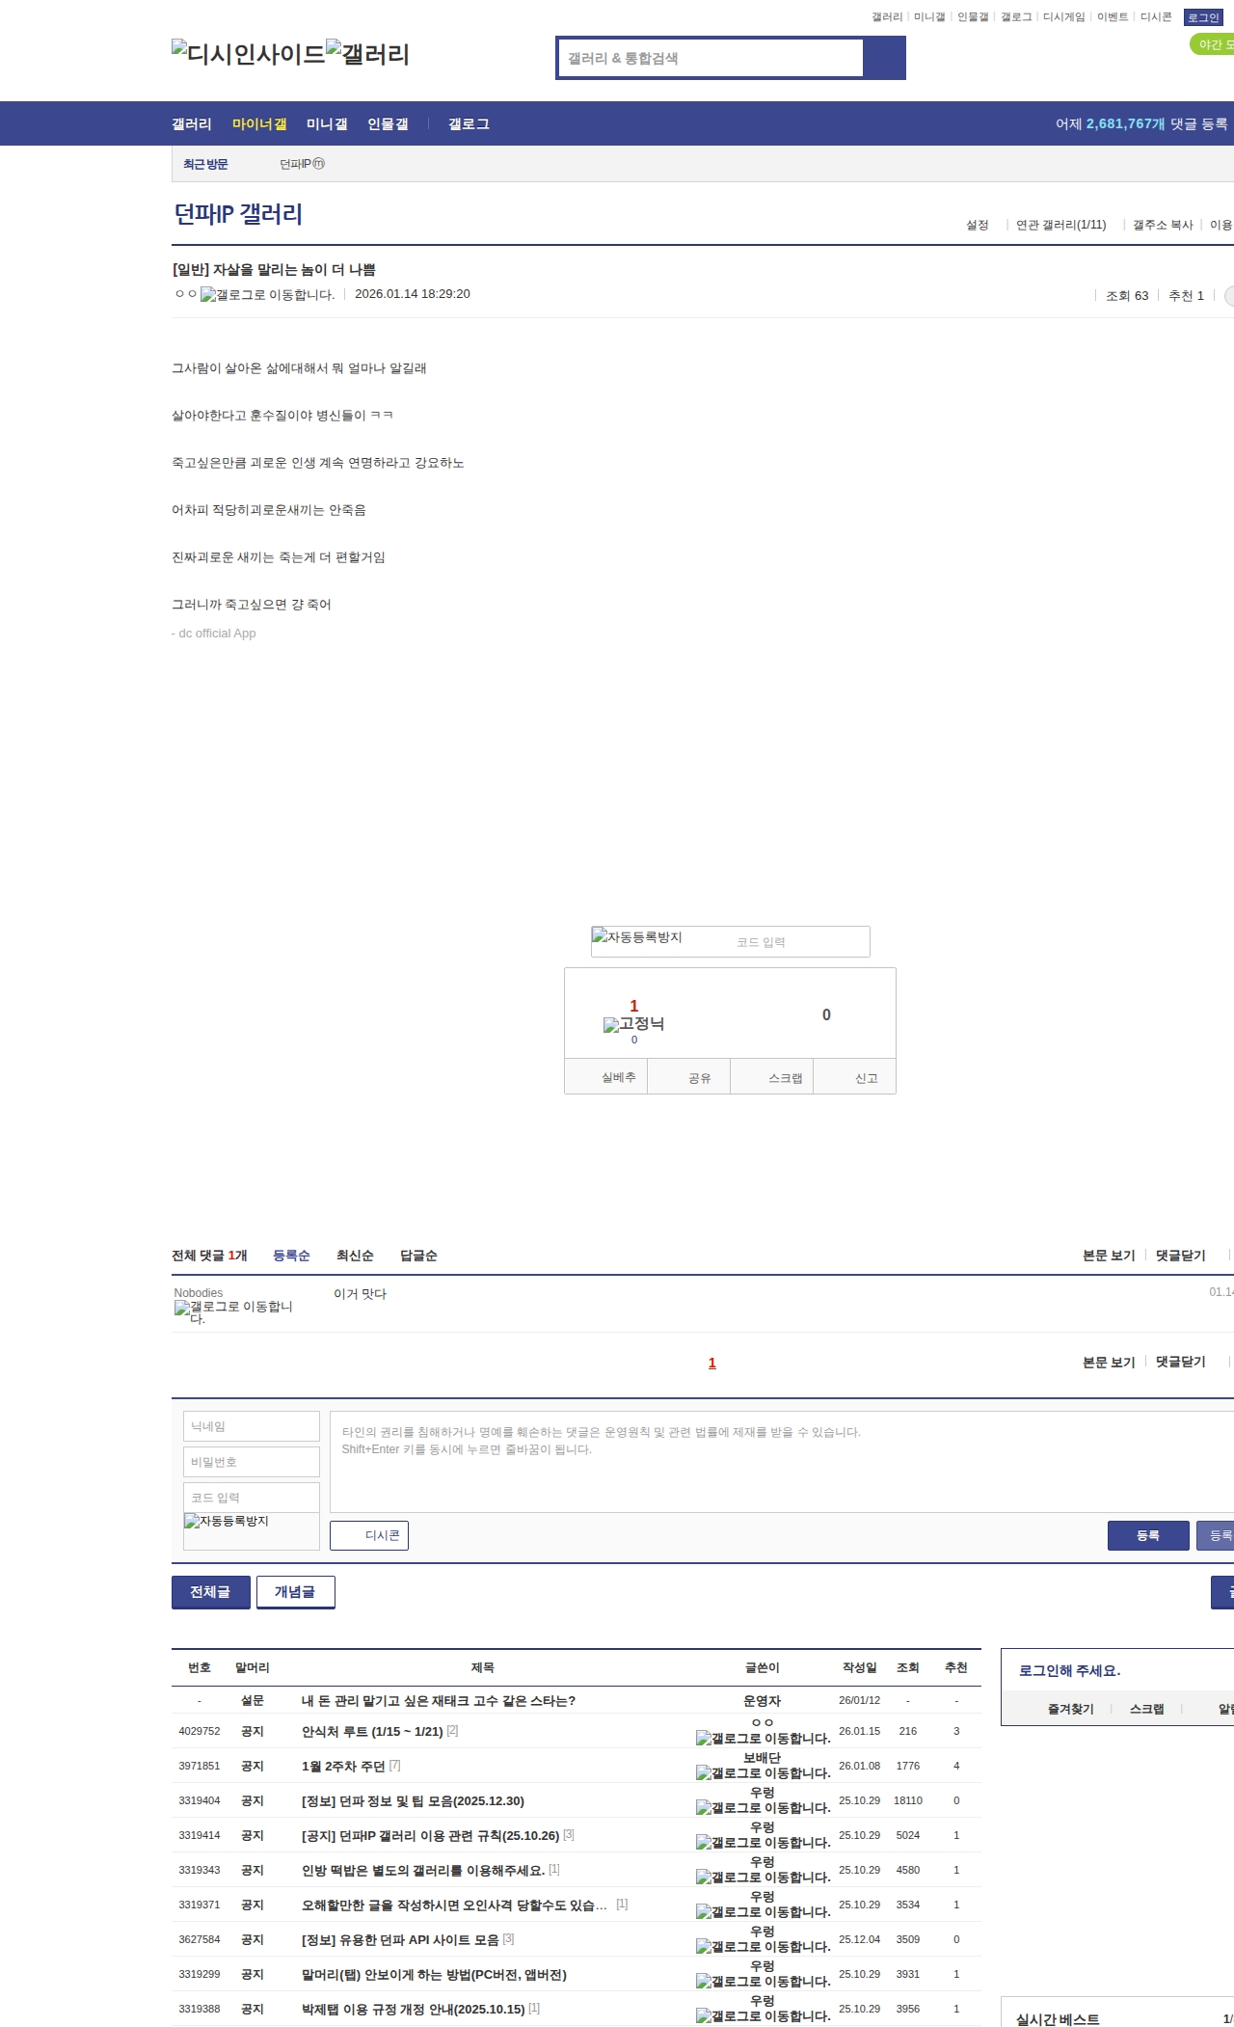Screen dimensions: 1234x2027
Task: Open gallog icon in the 던파 정보 및 팁 모음 row
Action: click(x=764, y=1807)
